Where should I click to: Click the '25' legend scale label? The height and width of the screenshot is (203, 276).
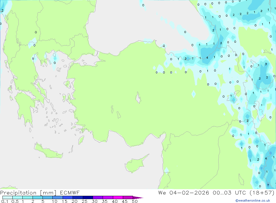coord(84,201)
